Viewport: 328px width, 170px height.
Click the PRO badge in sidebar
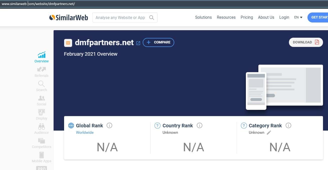(42, 168)
